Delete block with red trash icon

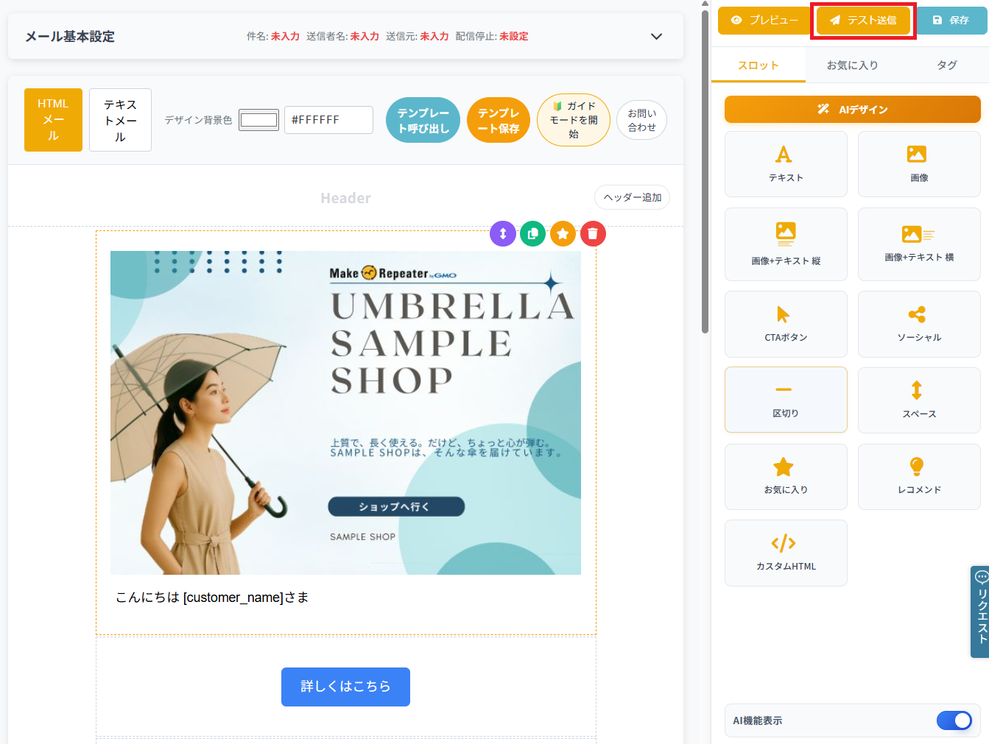(593, 234)
